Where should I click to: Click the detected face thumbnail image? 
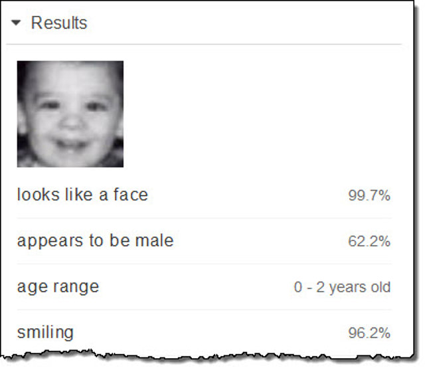70,114
